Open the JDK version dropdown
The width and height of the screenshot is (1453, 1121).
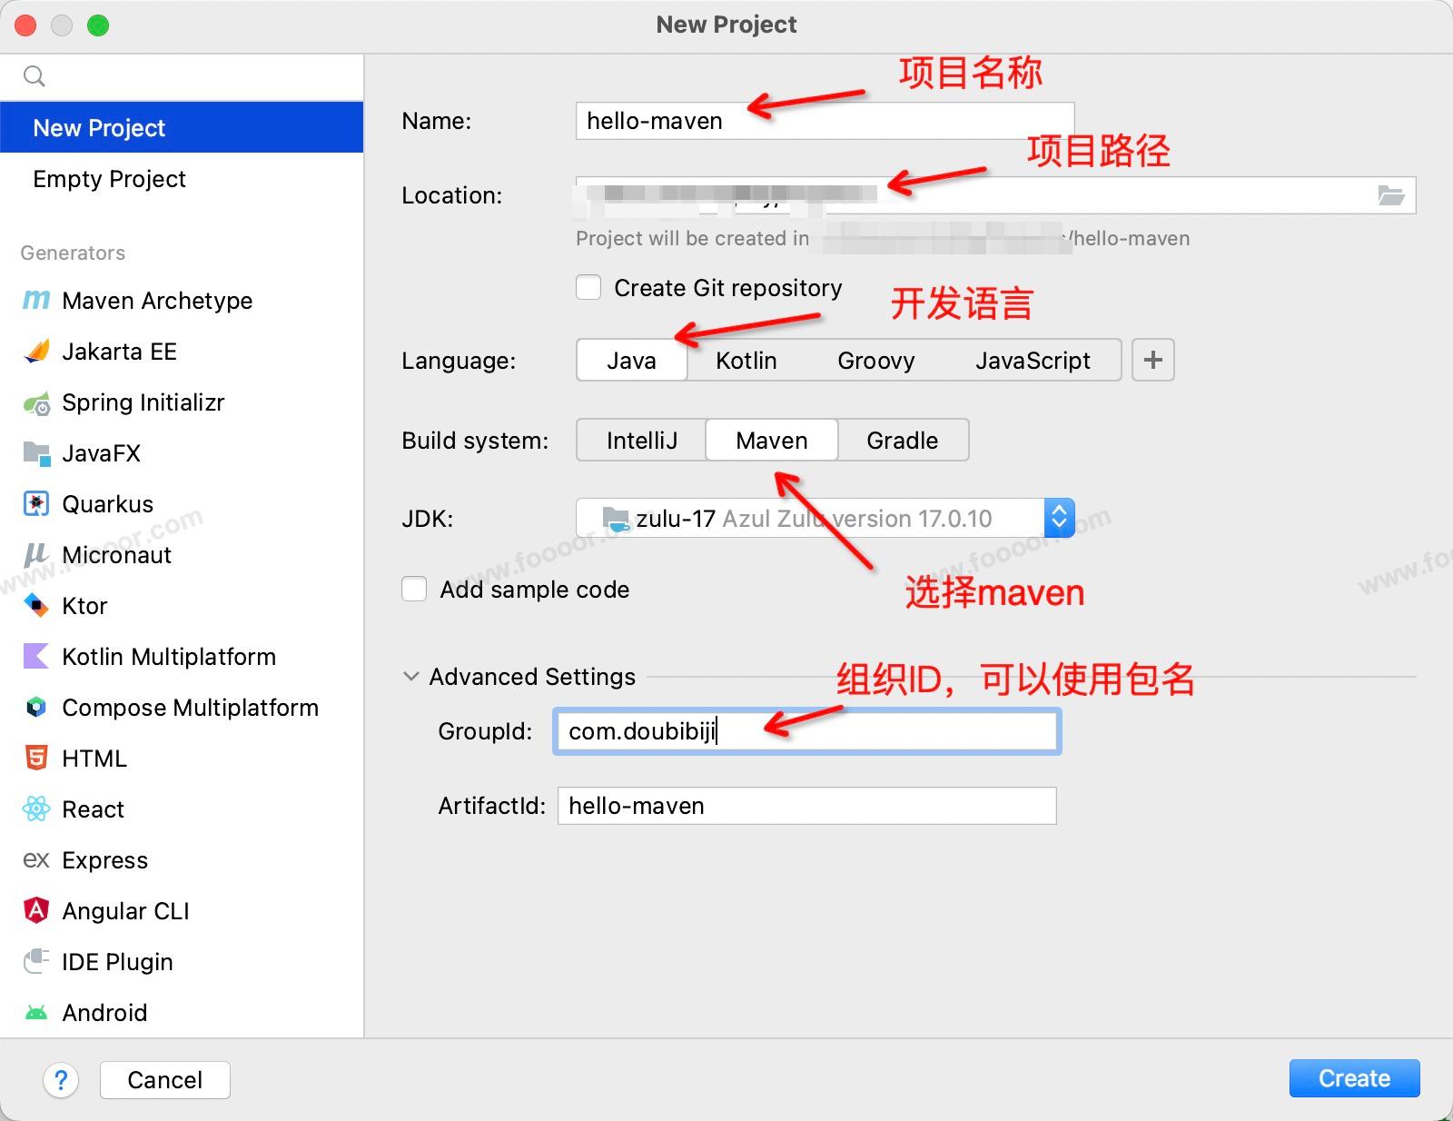tap(1058, 519)
